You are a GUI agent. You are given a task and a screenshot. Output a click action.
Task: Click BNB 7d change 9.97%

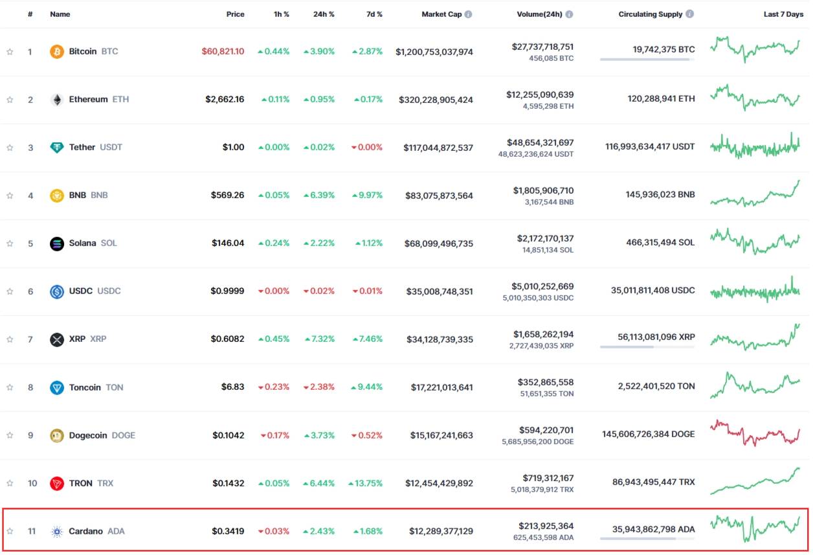(368, 195)
